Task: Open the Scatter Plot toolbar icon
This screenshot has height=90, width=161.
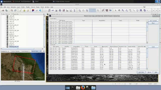Action: (x=71, y=10)
